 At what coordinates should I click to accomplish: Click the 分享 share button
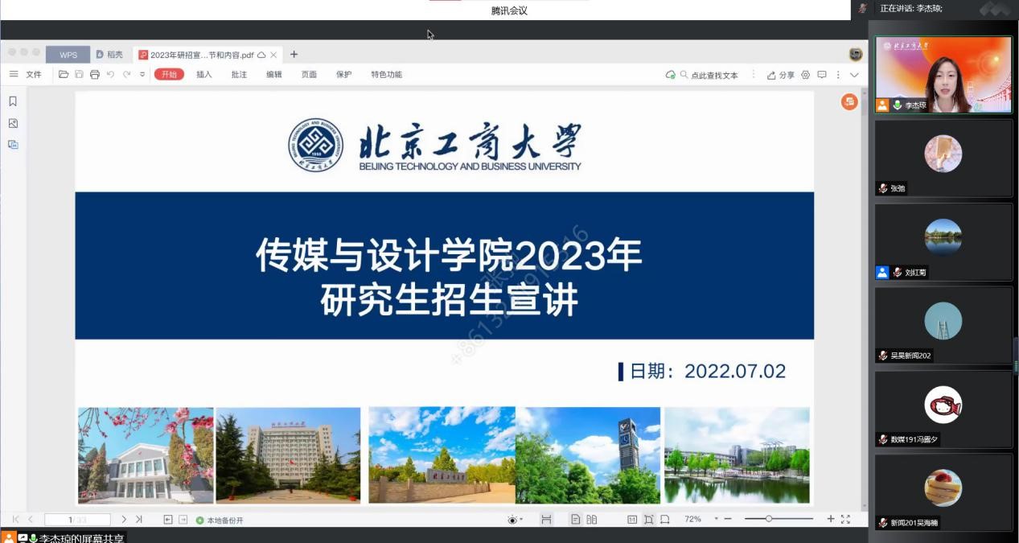781,75
